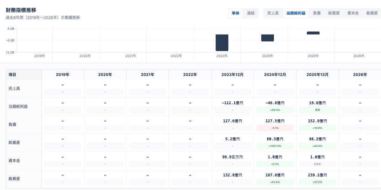Image resolution: width=381 pixels, height=190 pixels.
Task: Click the 2022年 chart axis label
Action: (176, 56)
